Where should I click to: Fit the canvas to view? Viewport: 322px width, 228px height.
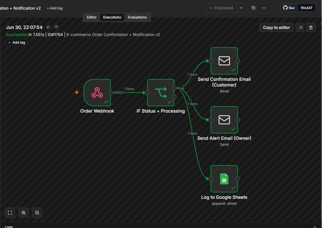point(10,213)
